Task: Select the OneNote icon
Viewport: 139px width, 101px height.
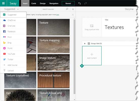Action: pyautogui.click(x=5, y=26)
